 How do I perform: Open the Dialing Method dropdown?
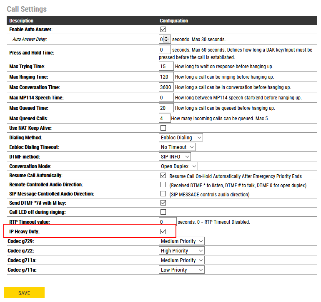click(x=181, y=138)
